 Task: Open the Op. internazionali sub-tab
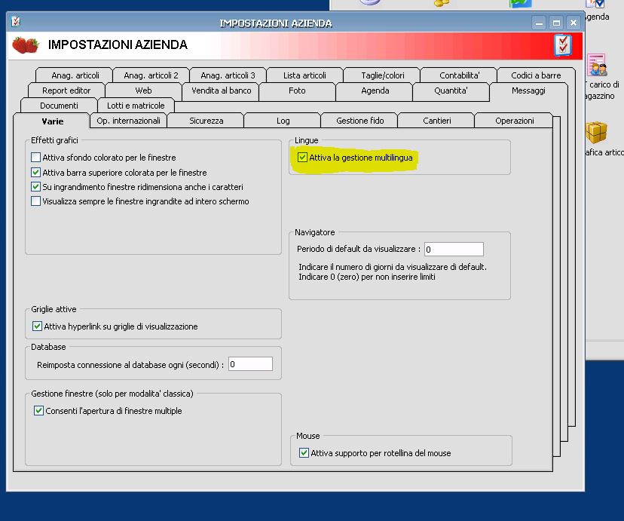pos(129,121)
